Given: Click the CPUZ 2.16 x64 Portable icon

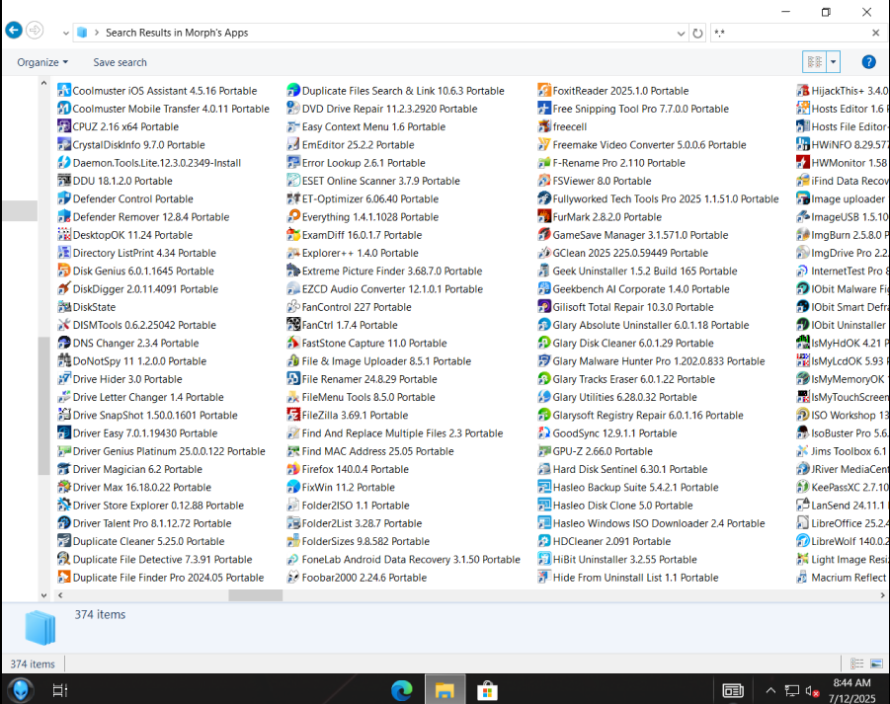Looking at the screenshot, I should tap(64, 126).
